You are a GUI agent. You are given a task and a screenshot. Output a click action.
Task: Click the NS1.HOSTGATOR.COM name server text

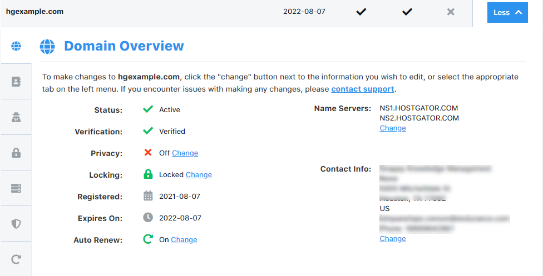coord(419,108)
